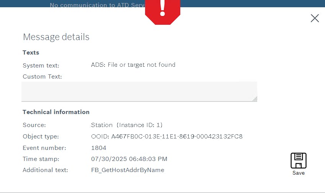This screenshot has width=325, height=193.
Task: Click the 'Texts' section heading
Action: tap(31, 53)
